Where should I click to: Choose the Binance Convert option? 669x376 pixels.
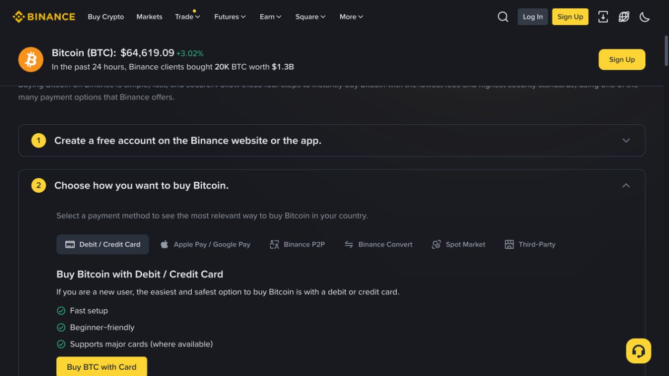[378, 244]
